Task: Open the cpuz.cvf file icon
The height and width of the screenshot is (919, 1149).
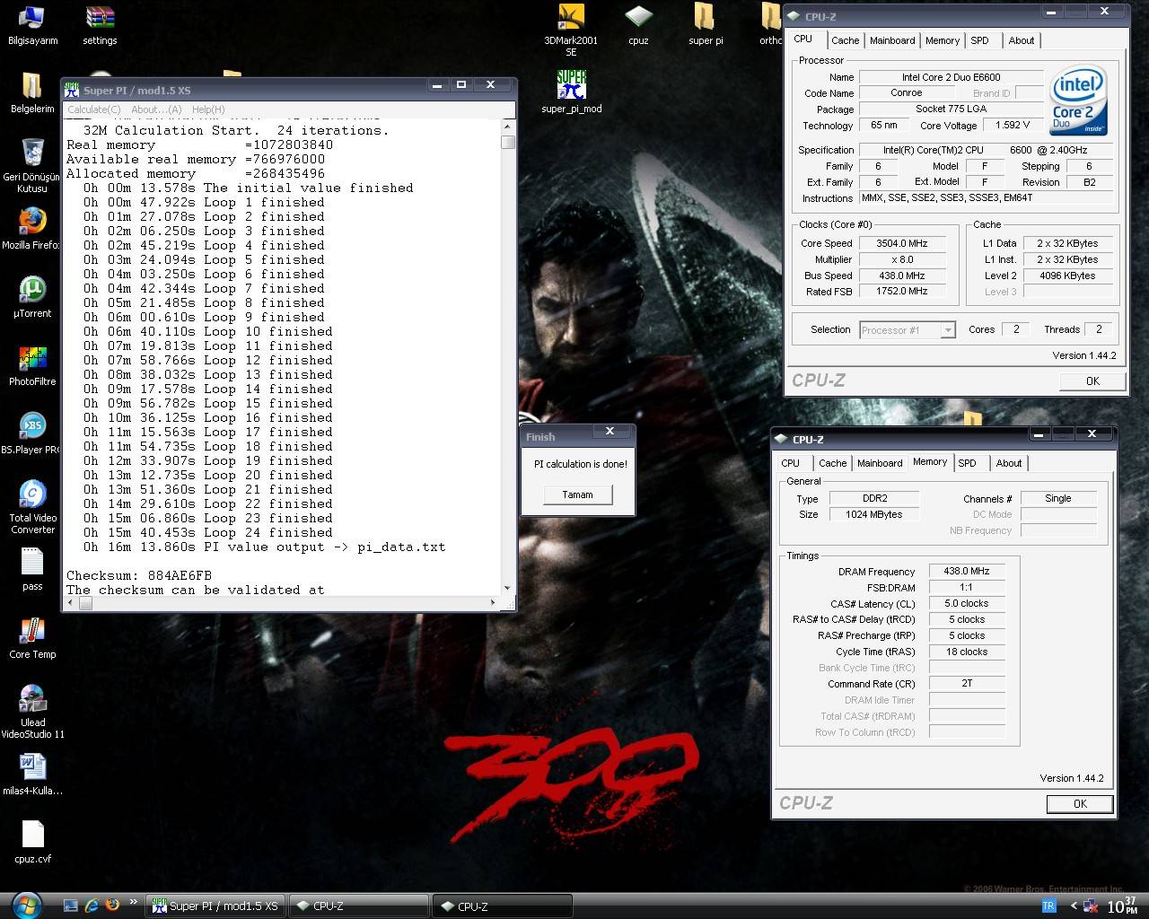Action: pyautogui.click(x=32, y=844)
